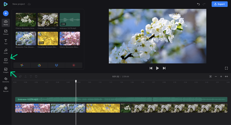This screenshot has width=231, height=125.
Task: Open the Canvas settings in sidebar
Action: [6, 32]
